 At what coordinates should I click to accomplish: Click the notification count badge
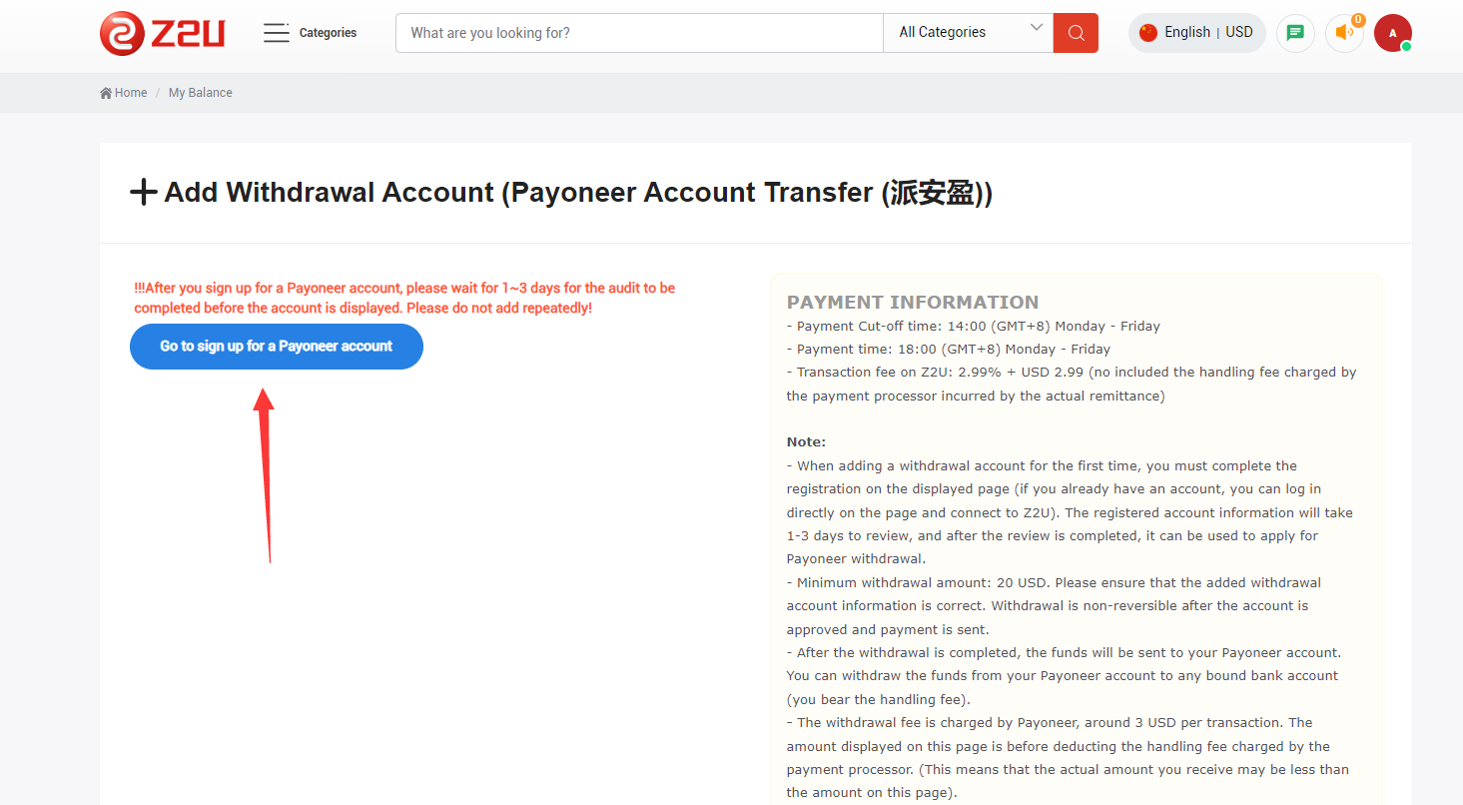pos(1358,20)
